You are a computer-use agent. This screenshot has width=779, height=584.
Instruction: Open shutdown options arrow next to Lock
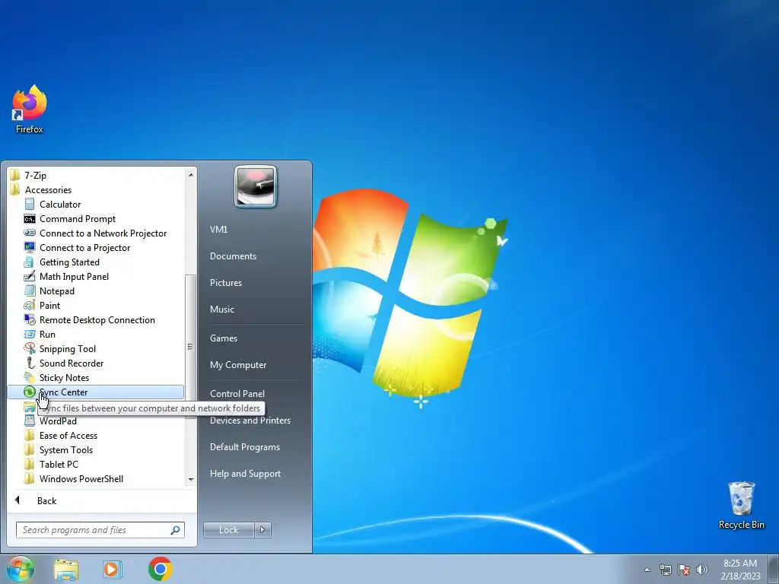click(x=262, y=530)
